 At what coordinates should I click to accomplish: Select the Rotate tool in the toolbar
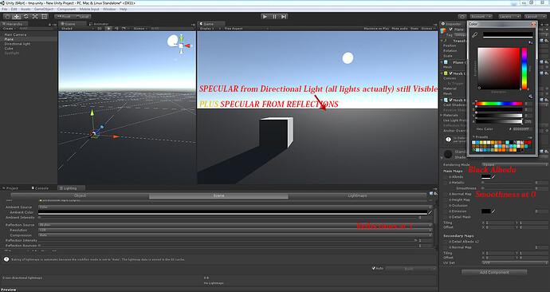click(26, 17)
